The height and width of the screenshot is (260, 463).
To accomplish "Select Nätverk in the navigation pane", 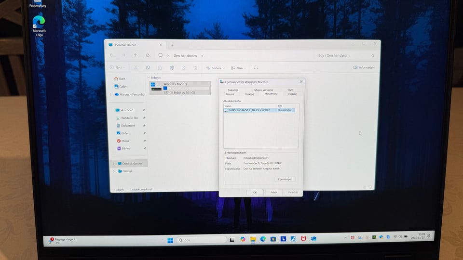I will [125, 171].
